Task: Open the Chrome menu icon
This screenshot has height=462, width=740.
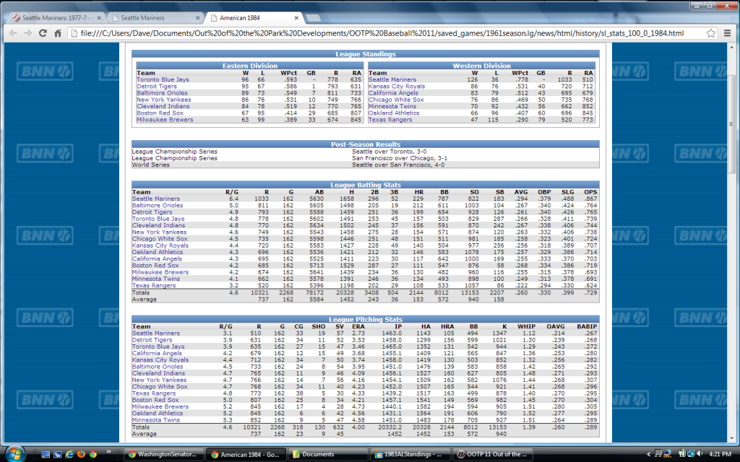Action: pos(727,33)
